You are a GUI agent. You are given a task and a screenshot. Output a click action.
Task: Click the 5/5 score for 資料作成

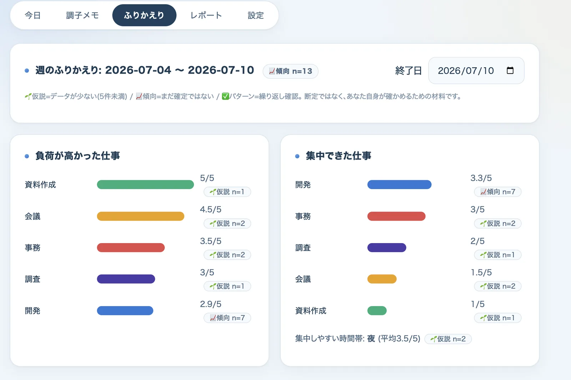point(207,178)
